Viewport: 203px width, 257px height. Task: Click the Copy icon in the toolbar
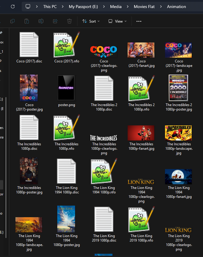pos(12,21)
